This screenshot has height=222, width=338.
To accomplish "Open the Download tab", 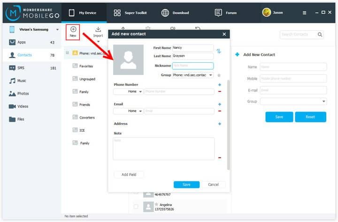I will pos(175,13).
